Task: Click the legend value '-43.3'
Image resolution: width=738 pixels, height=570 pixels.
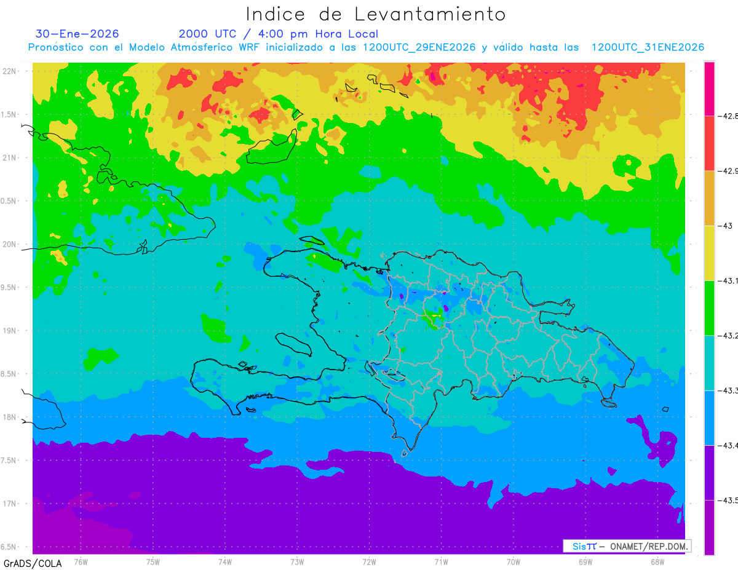Action: tap(729, 390)
